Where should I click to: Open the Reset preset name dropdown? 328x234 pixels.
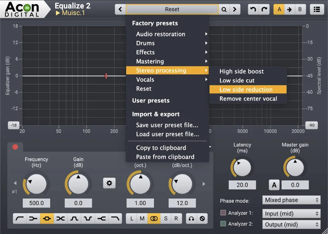[x=172, y=9]
